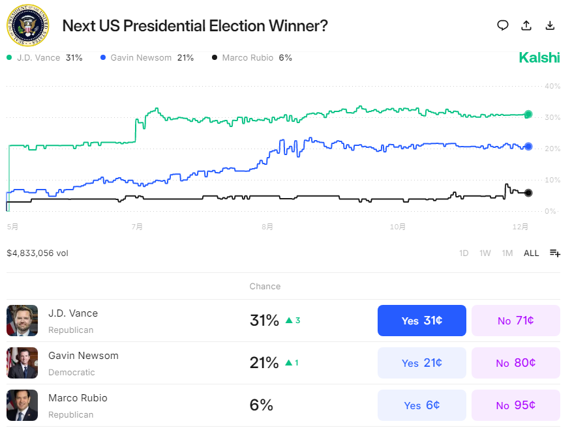Click the Kalshi logo

click(x=539, y=58)
